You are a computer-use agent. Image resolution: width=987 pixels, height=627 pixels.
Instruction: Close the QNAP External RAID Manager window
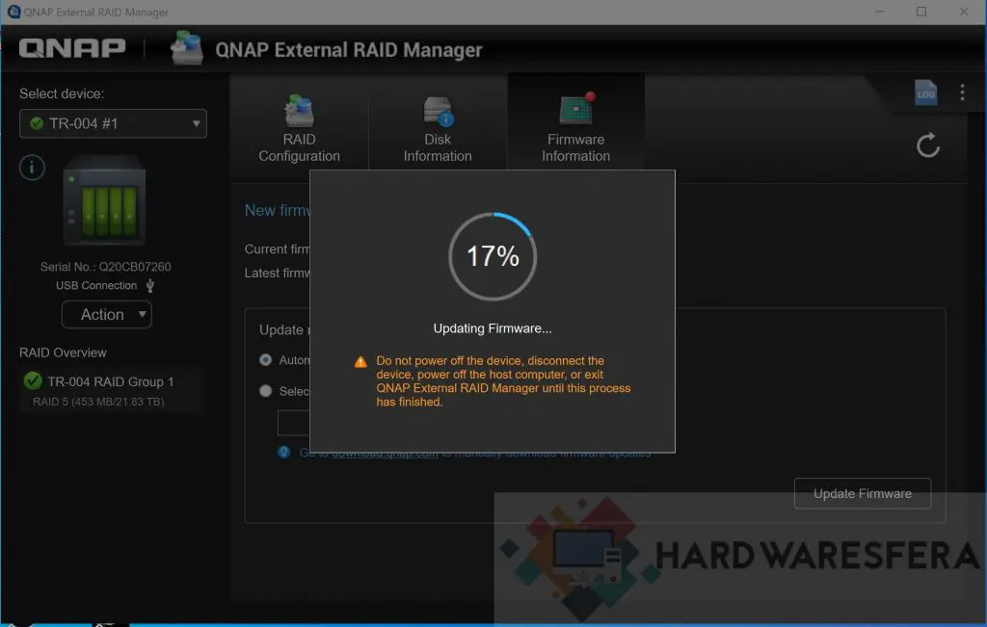point(964,12)
